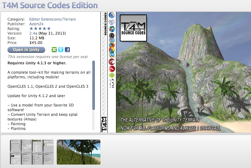Click the five-star rating
The image size is (251, 168).
click(x=40, y=28)
